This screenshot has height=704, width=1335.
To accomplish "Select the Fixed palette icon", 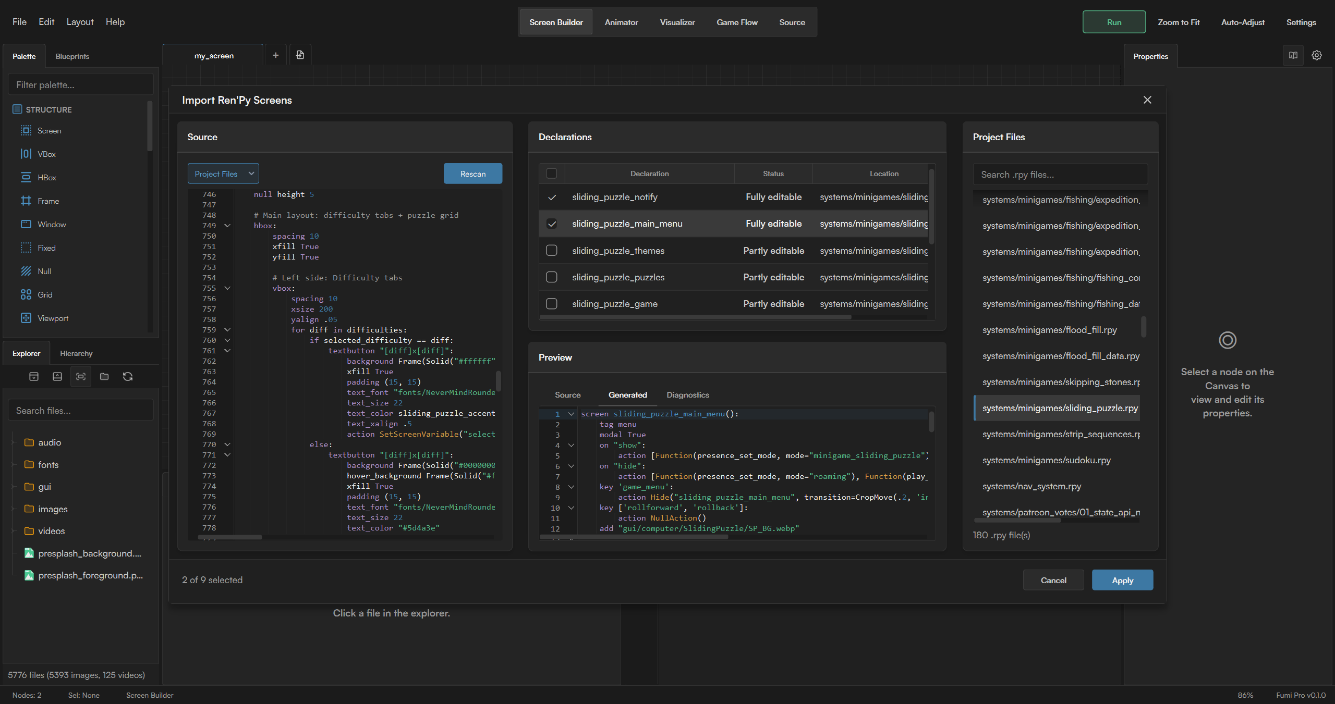I will pyautogui.click(x=26, y=248).
